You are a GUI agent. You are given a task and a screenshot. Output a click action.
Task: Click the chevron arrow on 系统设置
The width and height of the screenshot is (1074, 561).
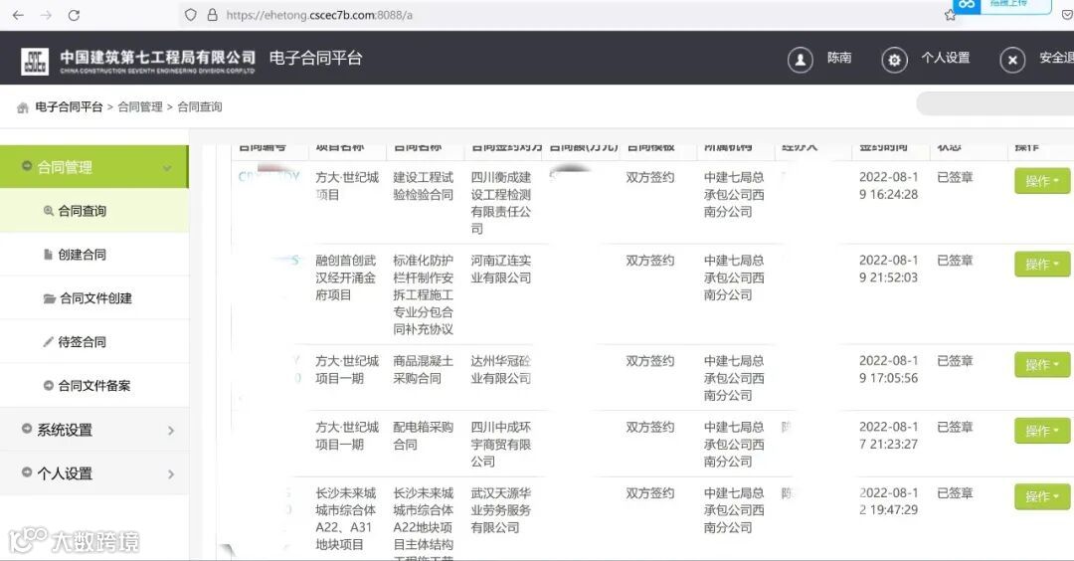171,430
